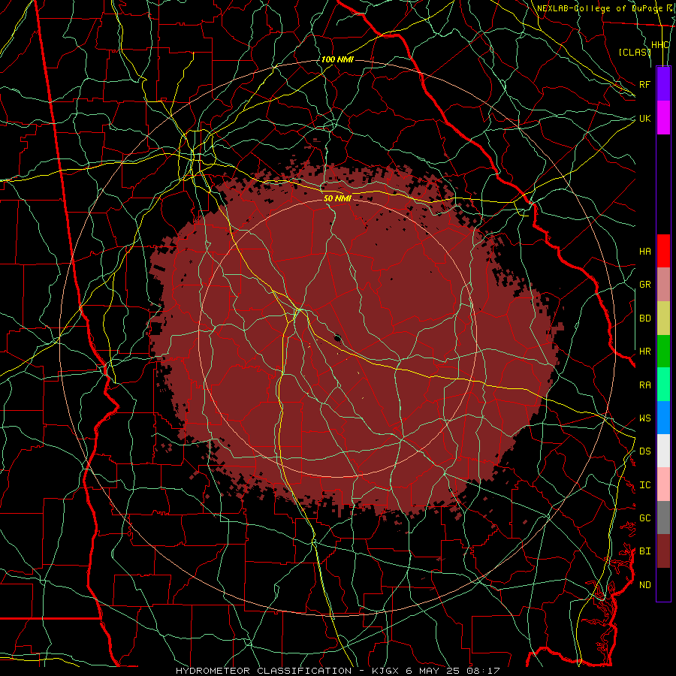Pick the mint green RA legend swatch
Screen dimensions: 676x676
click(x=663, y=385)
